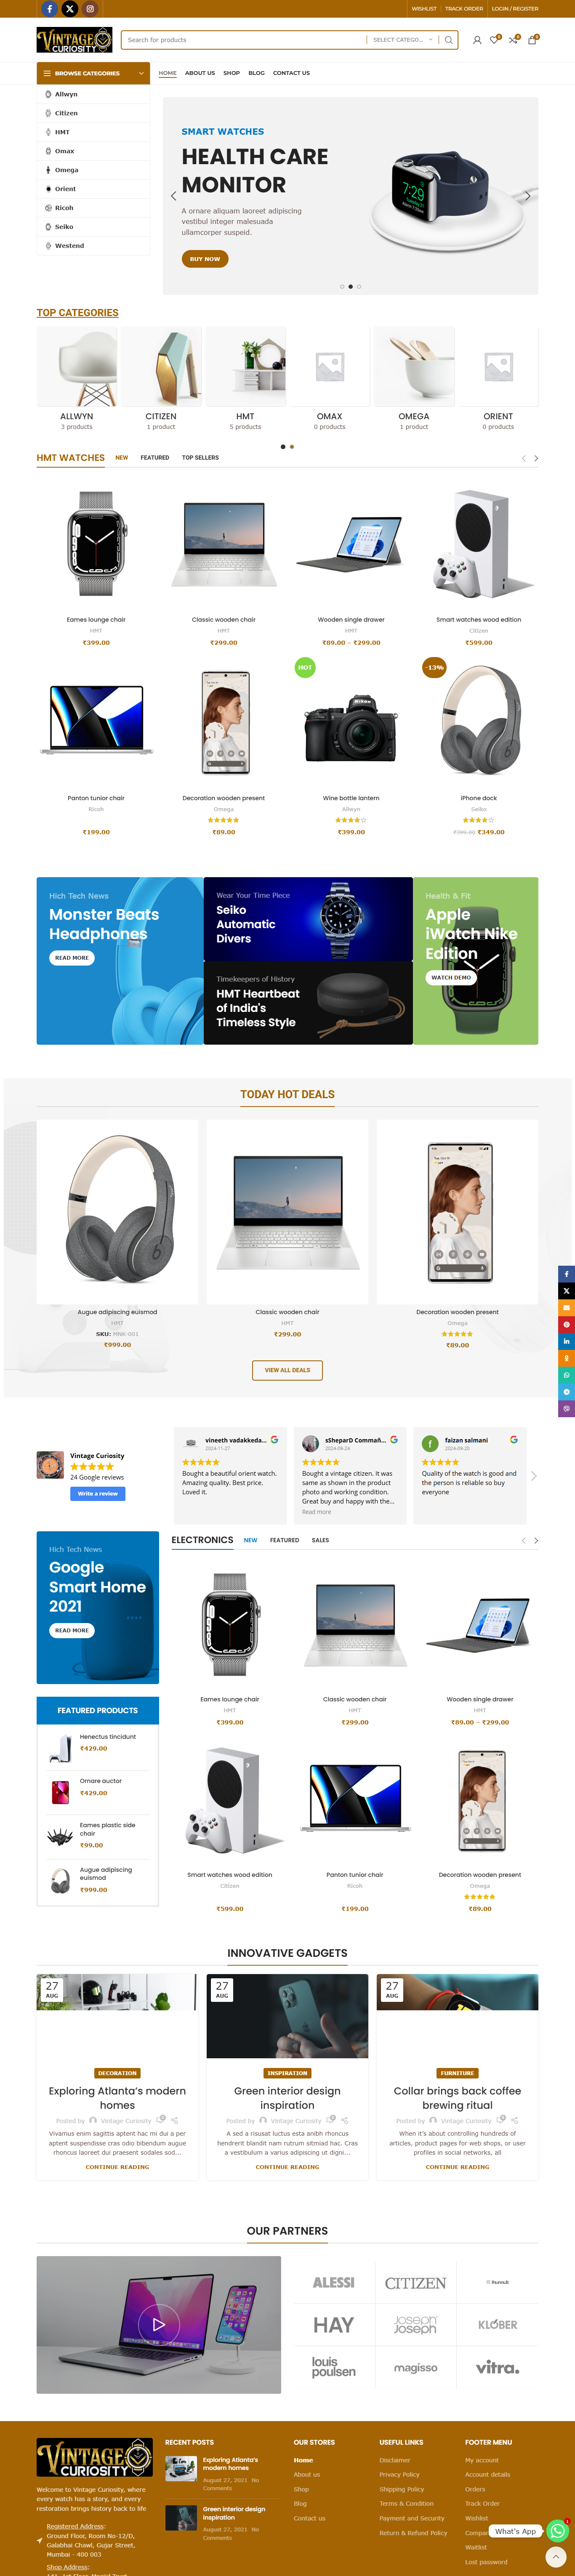
Task: Open the Facebook icon in top bar
Action: coord(49,9)
